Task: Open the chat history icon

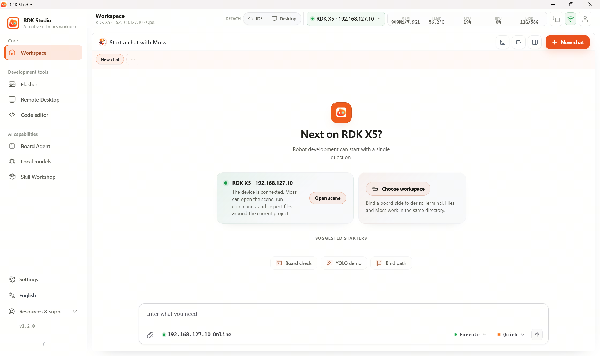Action: (519, 42)
